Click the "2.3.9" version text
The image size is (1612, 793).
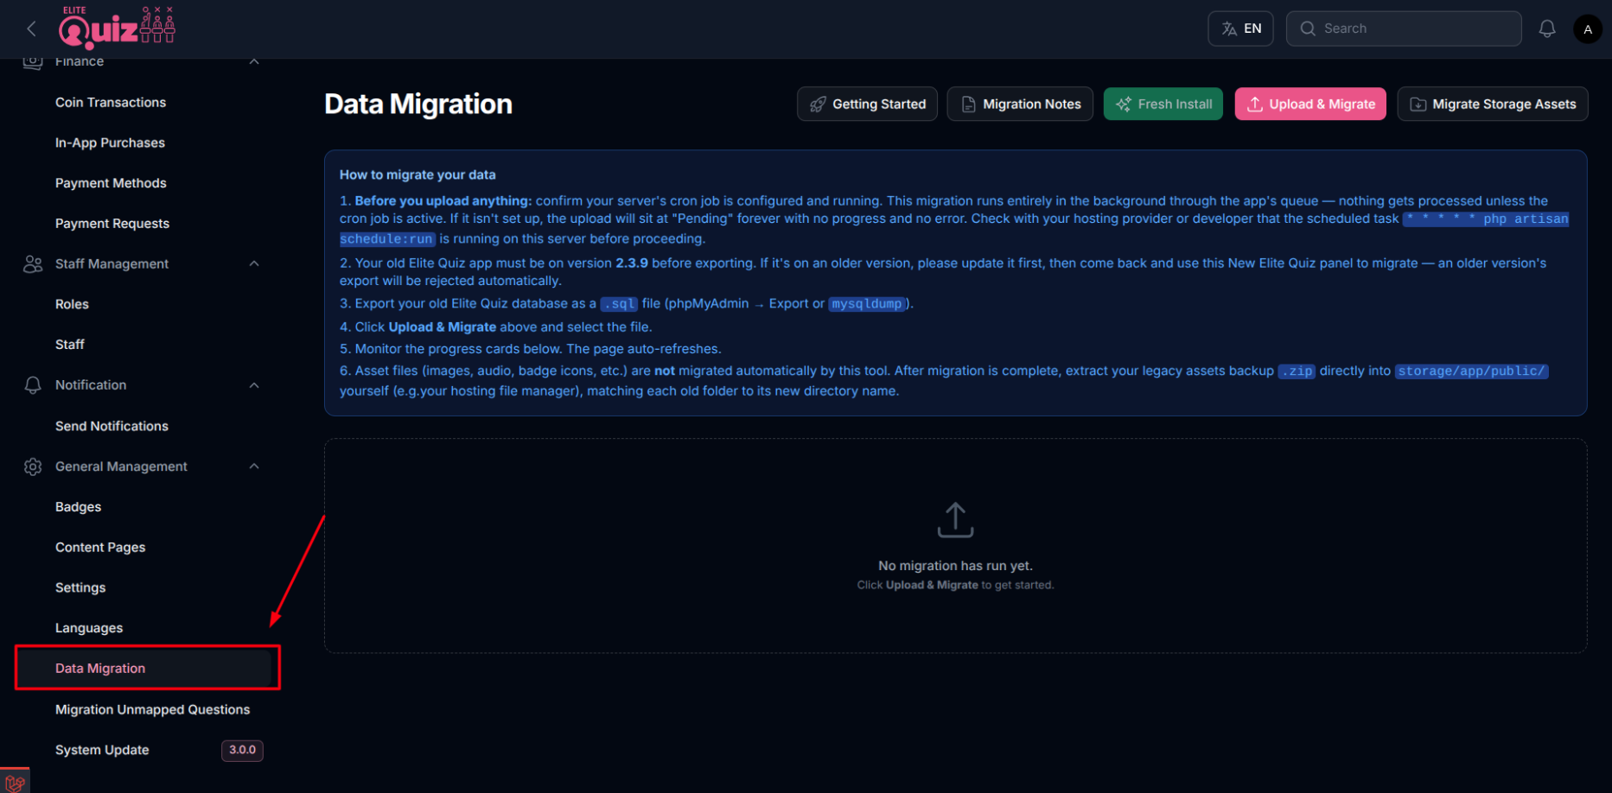pos(632,263)
